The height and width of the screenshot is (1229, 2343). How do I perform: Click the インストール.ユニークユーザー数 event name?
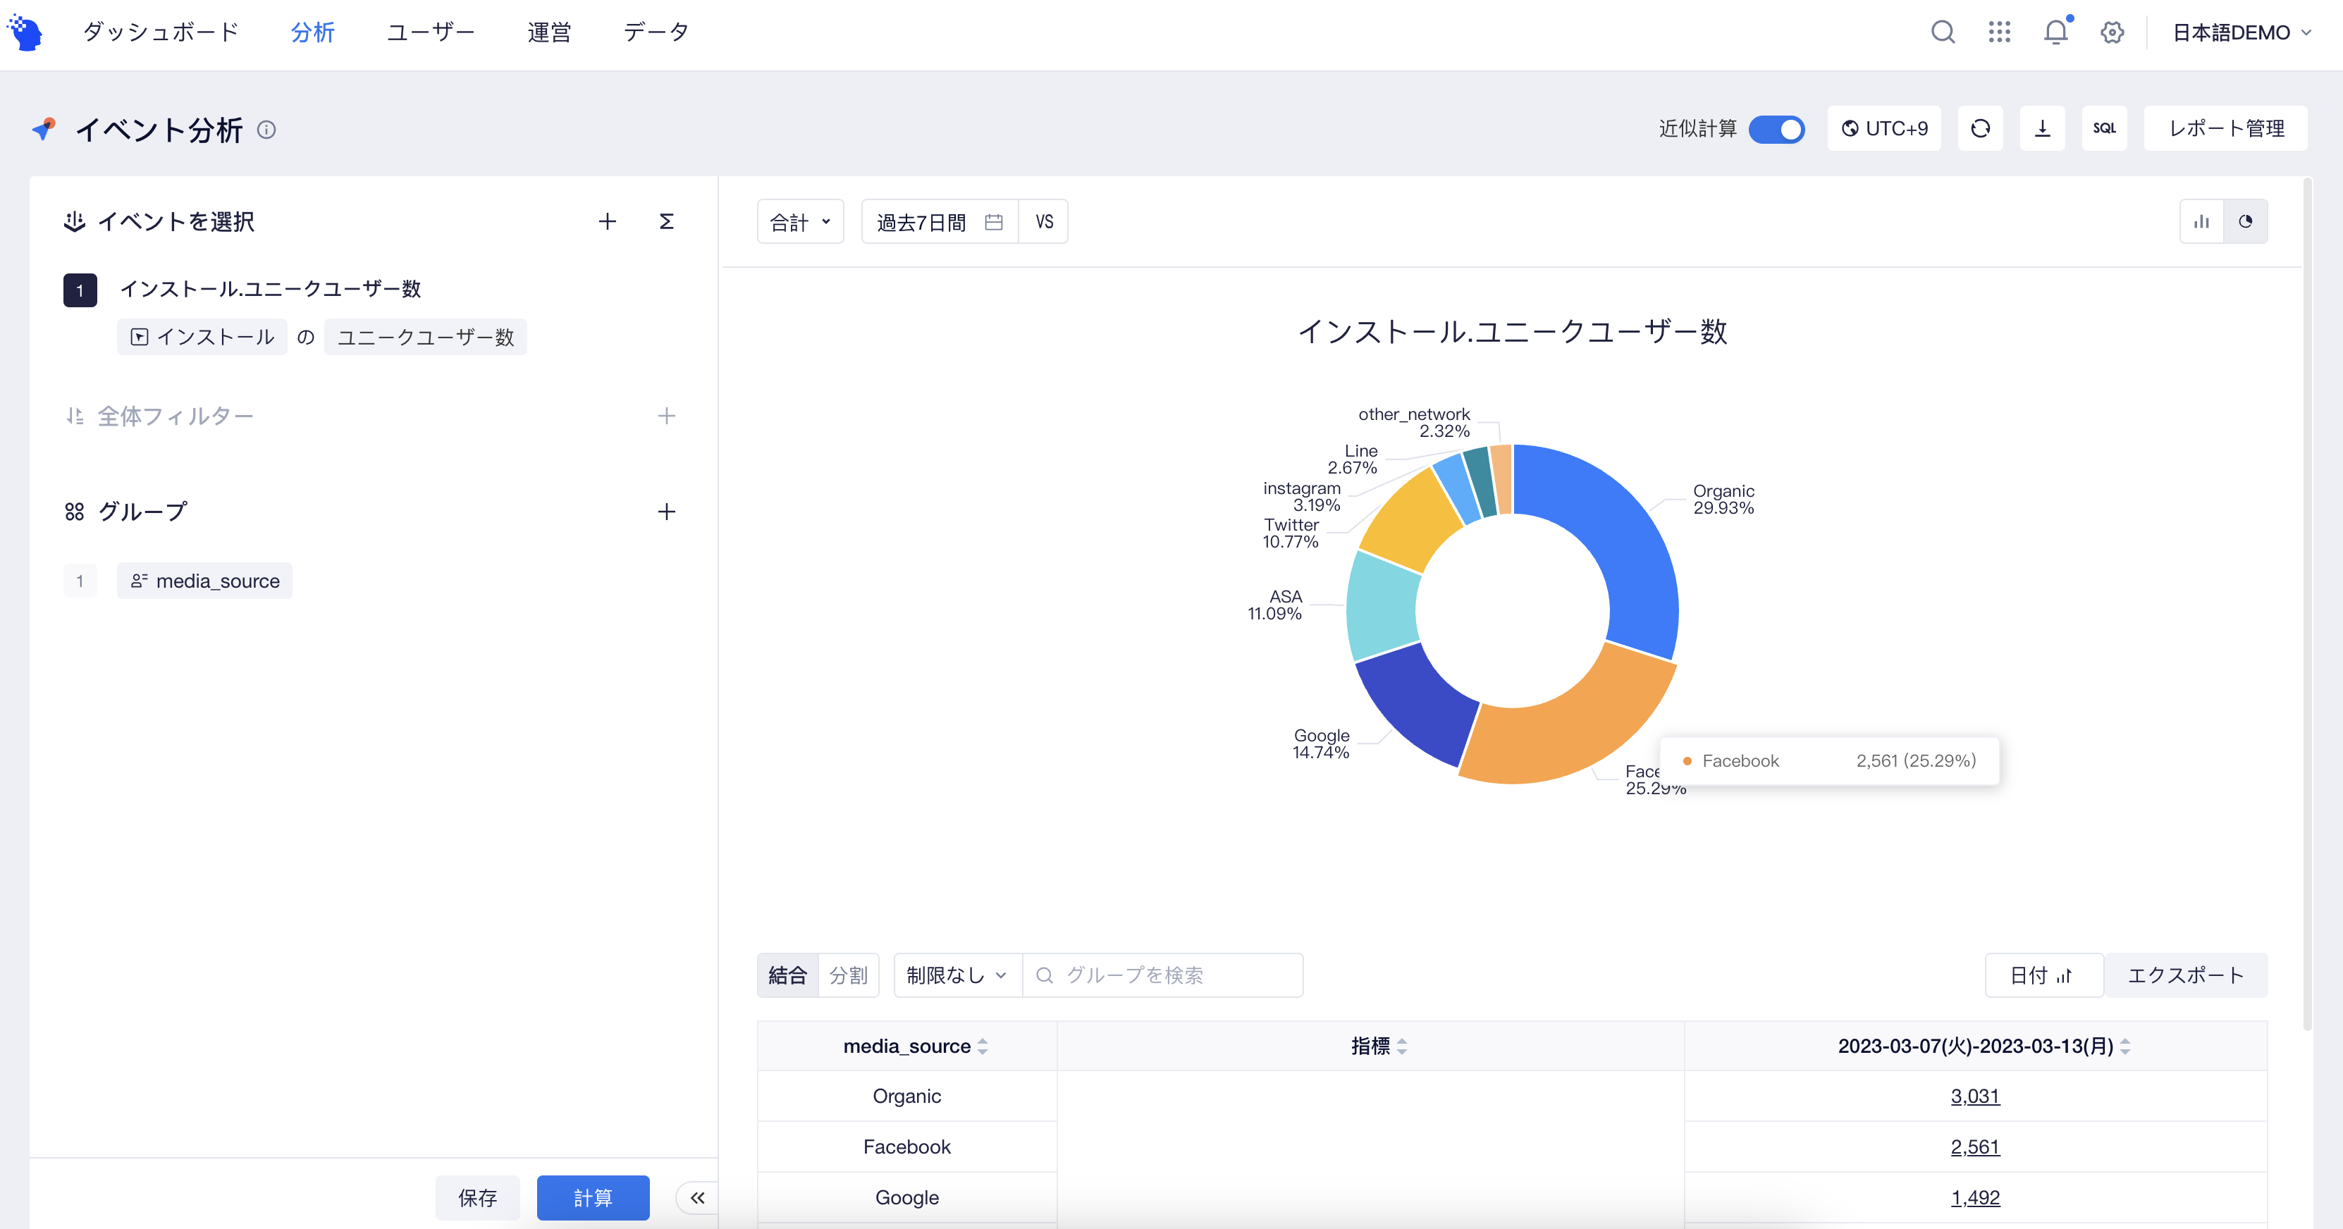click(271, 289)
